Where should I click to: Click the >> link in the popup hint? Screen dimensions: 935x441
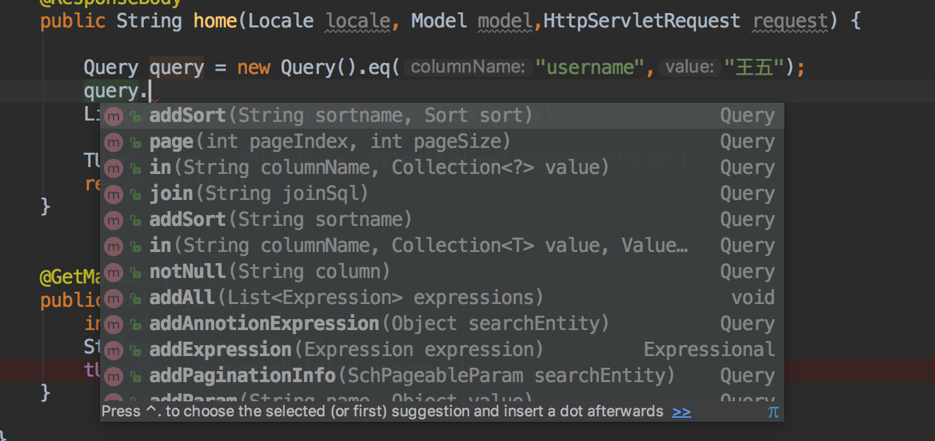click(x=681, y=412)
